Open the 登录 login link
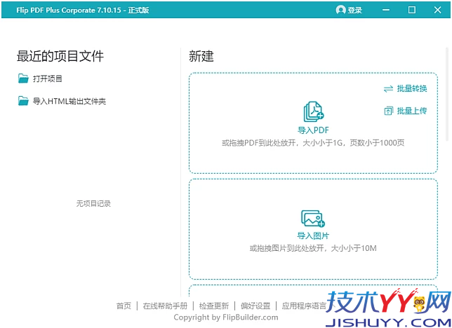 pos(354,10)
